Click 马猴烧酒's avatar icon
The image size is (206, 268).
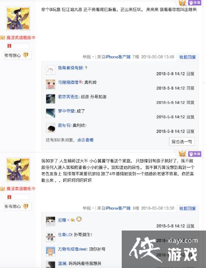(51, 84)
